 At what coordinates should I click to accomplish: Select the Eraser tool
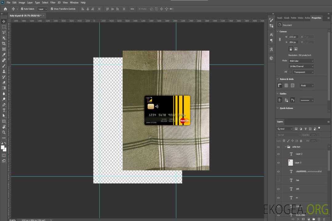(x=4, y=83)
